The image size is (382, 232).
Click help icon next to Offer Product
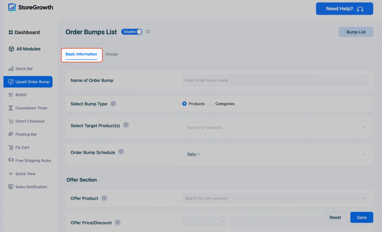(x=104, y=198)
